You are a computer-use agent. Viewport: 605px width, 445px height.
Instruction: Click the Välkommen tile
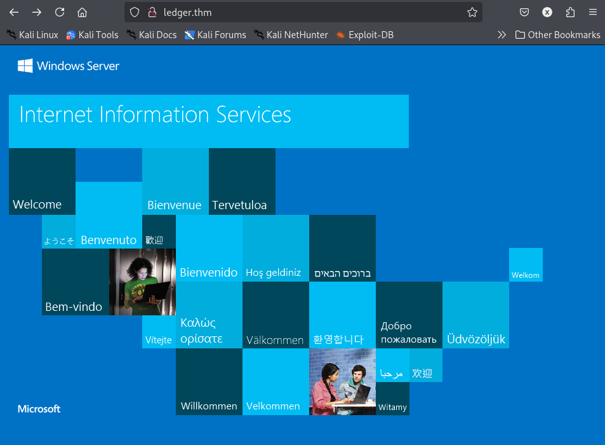click(276, 315)
